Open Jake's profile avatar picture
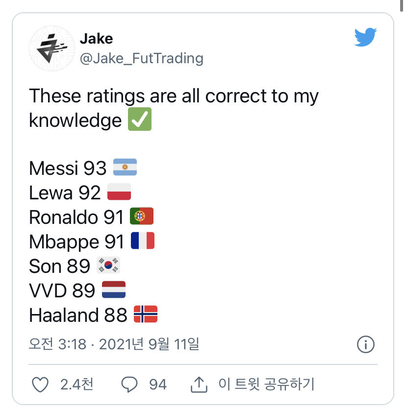Image resolution: width=406 pixels, height=411 pixels. (x=51, y=48)
